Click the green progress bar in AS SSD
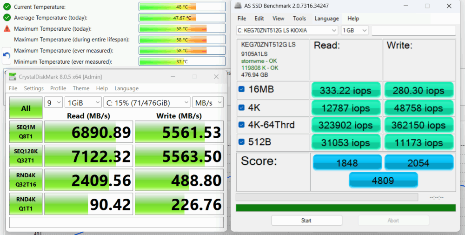465x235 pixels. (345, 208)
